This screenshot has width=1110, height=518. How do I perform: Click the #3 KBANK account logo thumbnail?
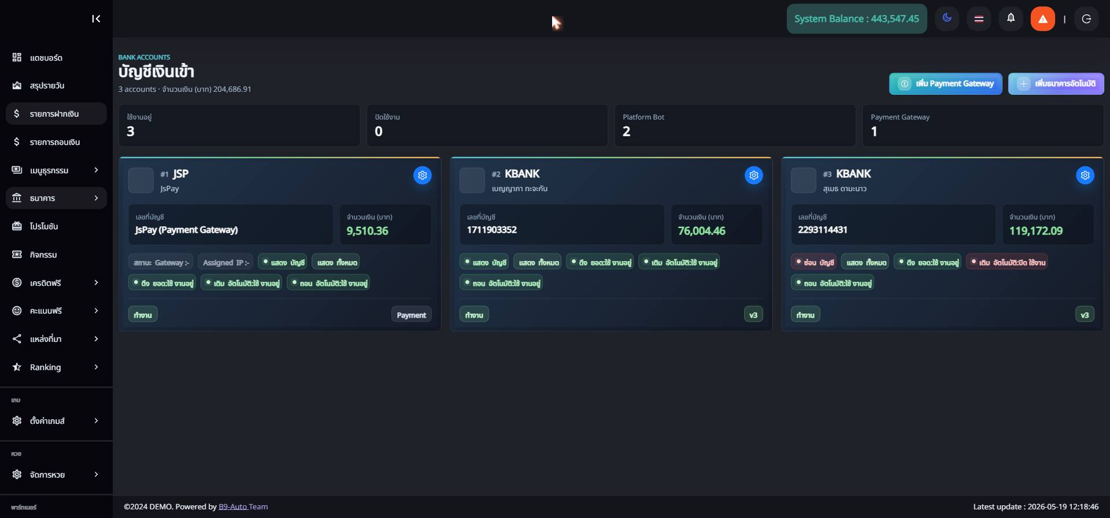[803, 180]
